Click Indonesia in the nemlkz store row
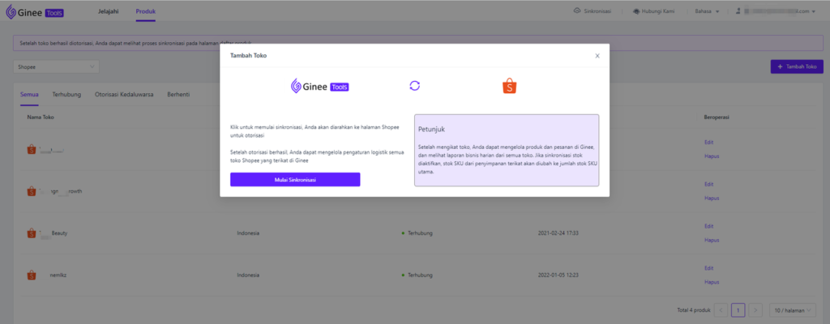 (248, 275)
